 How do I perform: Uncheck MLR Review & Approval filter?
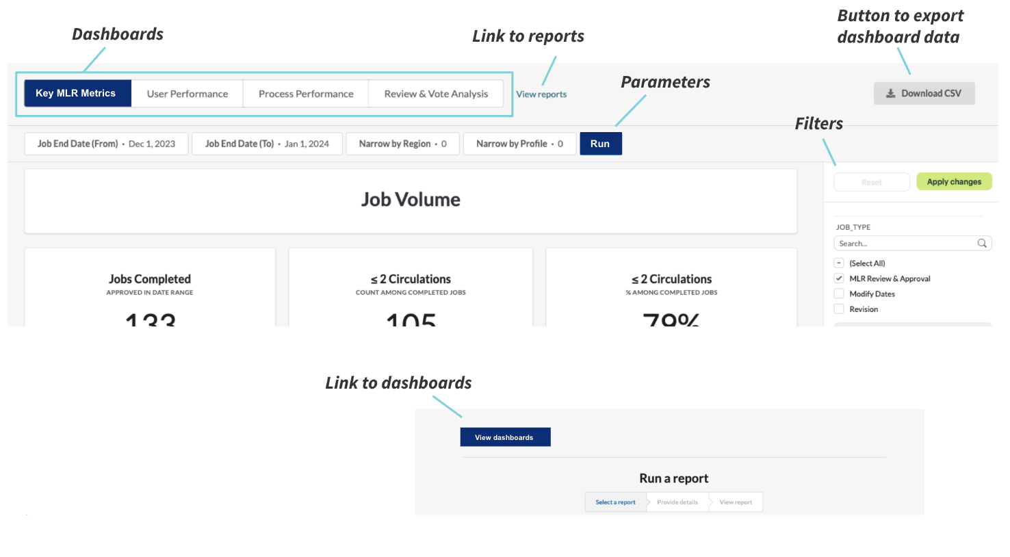pyautogui.click(x=839, y=278)
